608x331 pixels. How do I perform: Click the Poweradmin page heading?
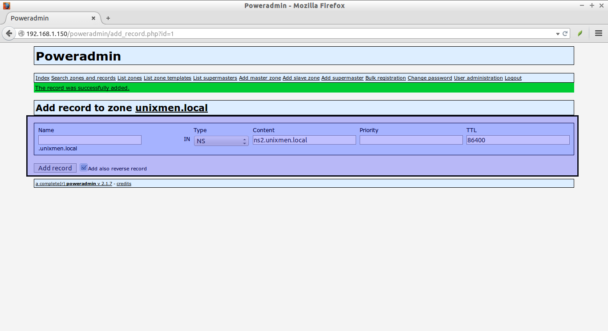point(78,56)
